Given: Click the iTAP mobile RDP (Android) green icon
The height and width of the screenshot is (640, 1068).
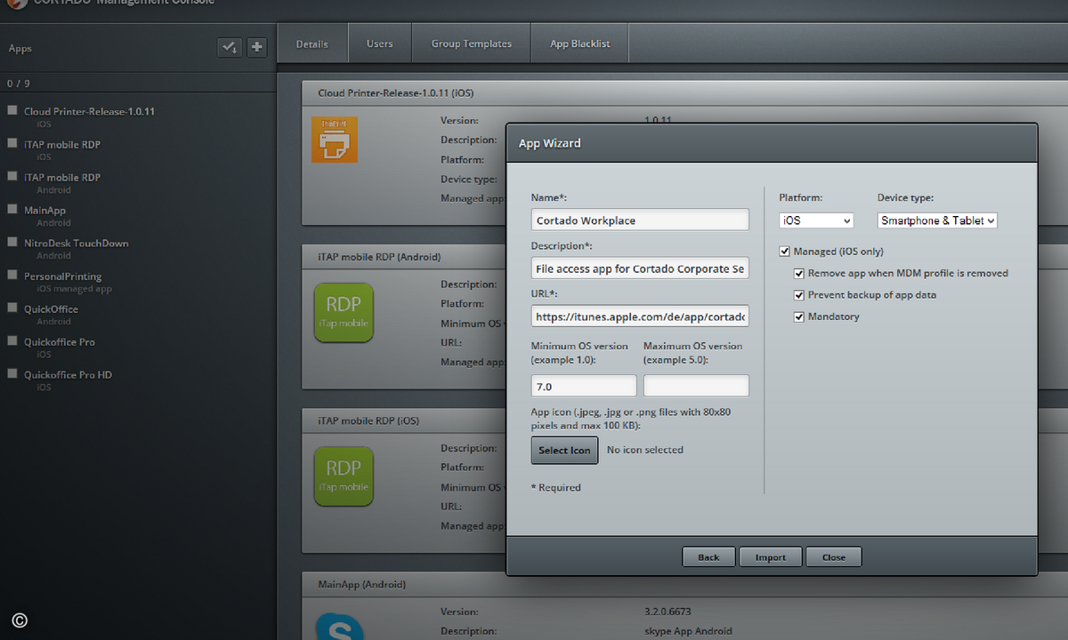Looking at the screenshot, I should click(x=344, y=313).
